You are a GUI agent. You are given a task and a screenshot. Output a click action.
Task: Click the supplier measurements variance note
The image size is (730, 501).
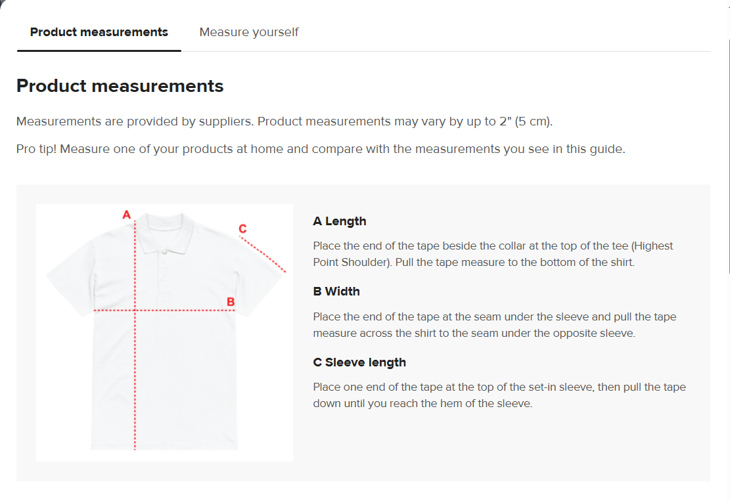[x=285, y=121]
